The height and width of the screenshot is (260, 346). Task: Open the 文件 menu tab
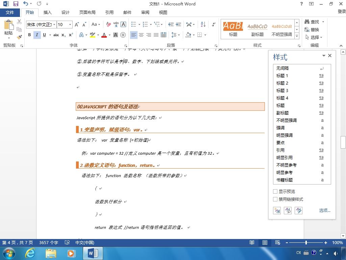(x=10, y=13)
